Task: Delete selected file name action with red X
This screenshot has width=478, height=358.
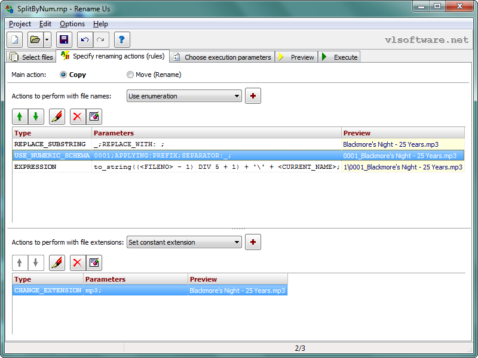Action: click(x=77, y=116)
